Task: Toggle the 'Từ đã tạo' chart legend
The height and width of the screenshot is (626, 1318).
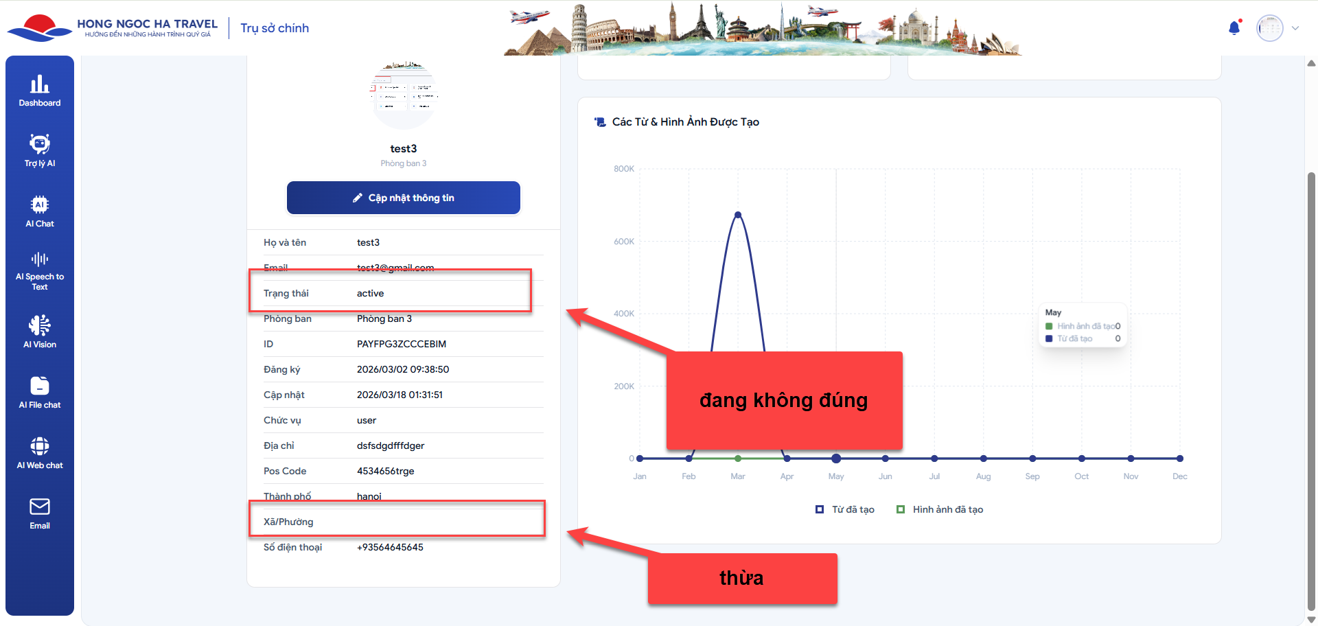Action: coord(845,509)
